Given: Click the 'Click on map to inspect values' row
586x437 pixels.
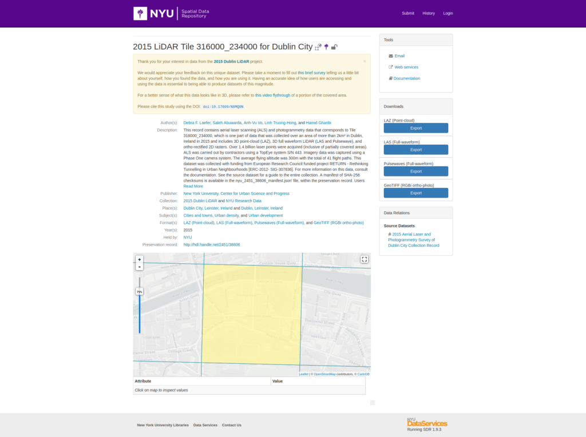Looking at the screenshot, I should coord(250,390).
